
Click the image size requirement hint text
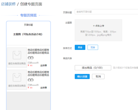point(98,33)
